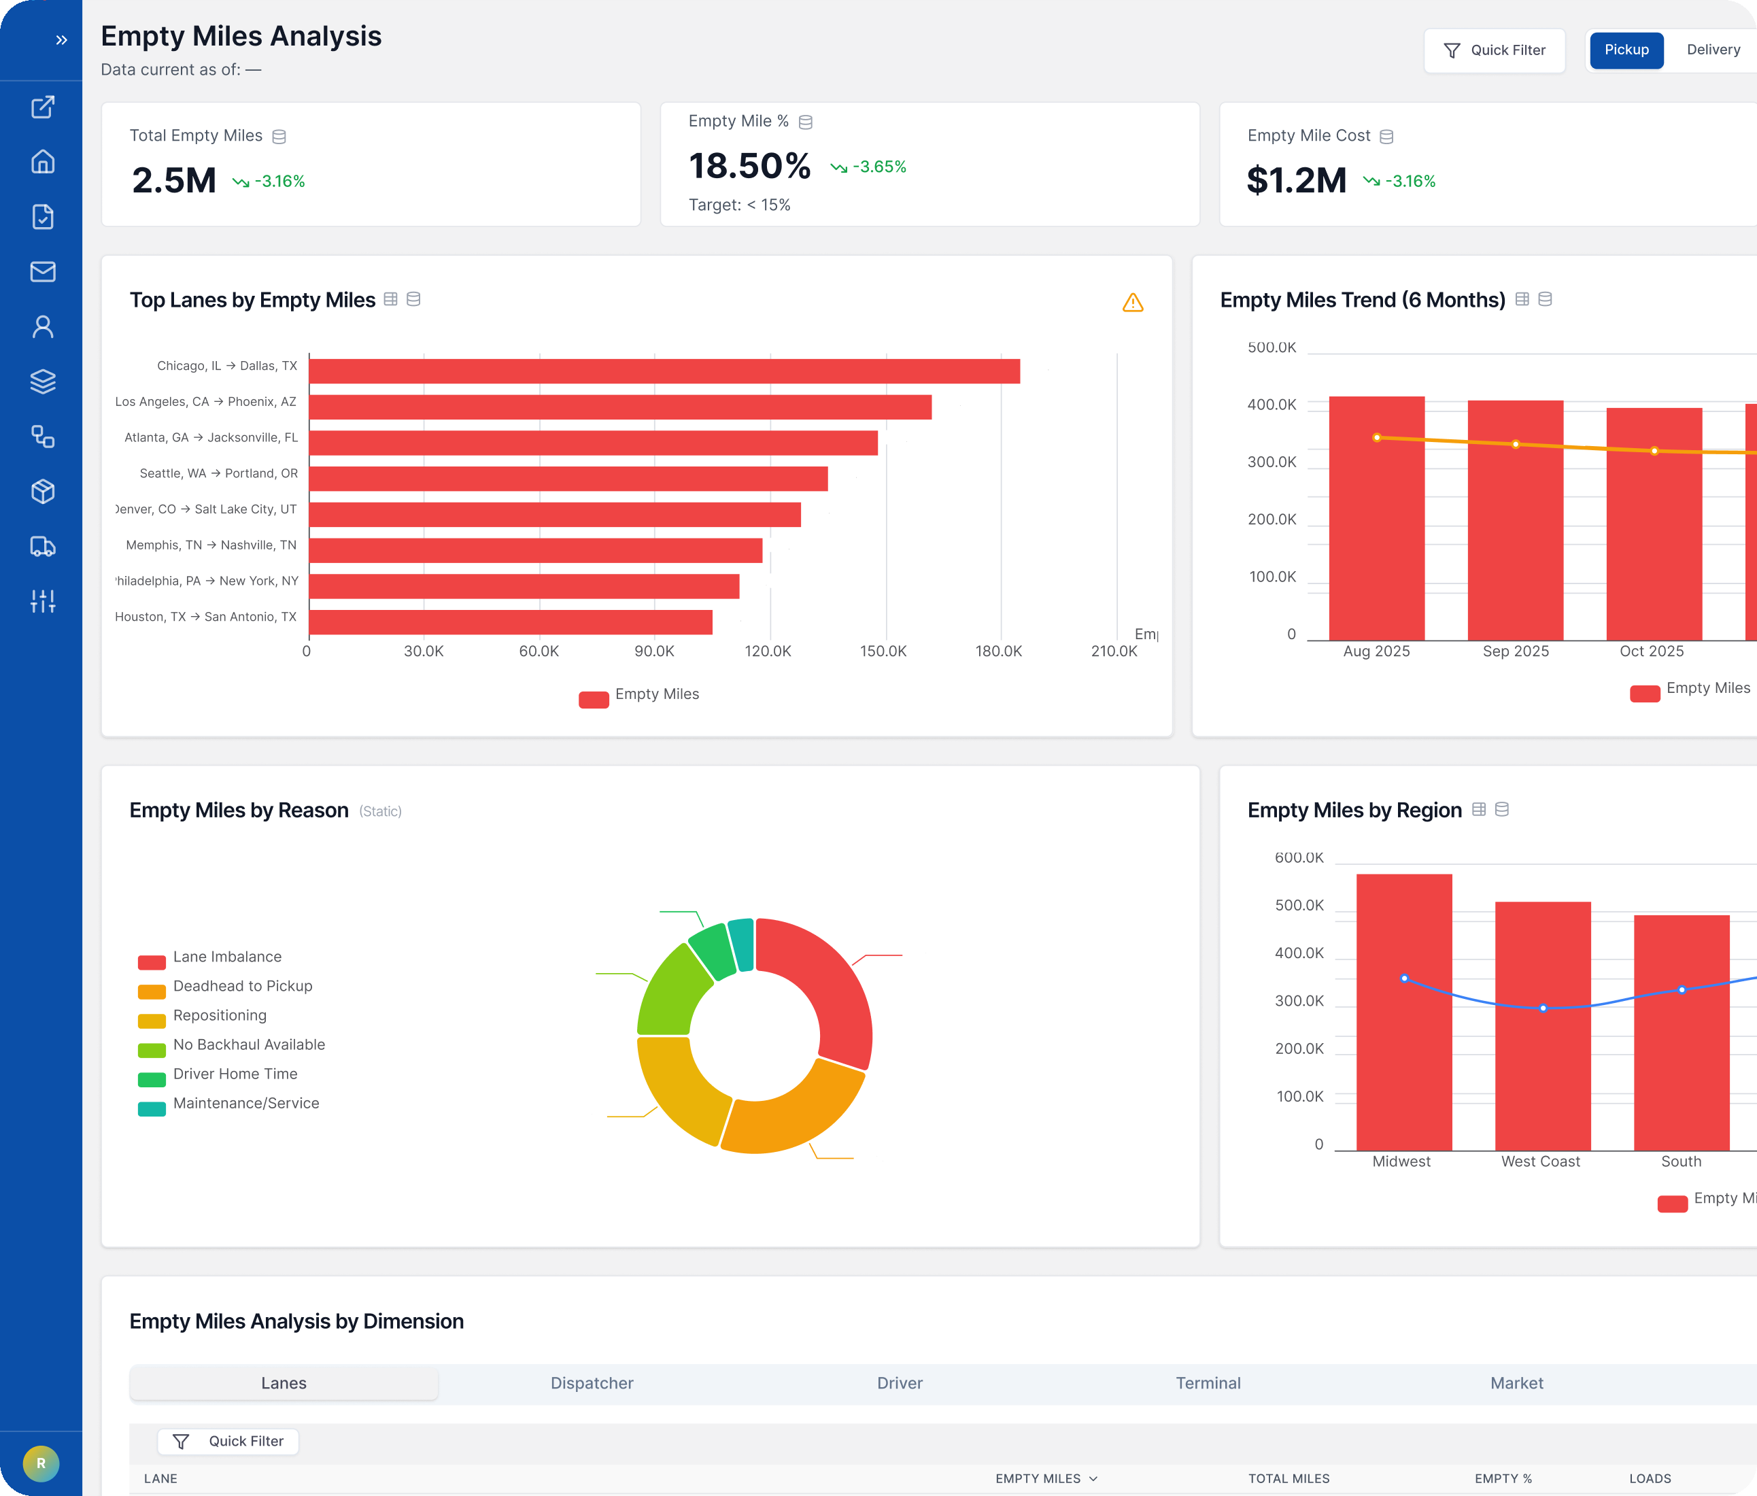Open the external link icon in sidebar

42,107
